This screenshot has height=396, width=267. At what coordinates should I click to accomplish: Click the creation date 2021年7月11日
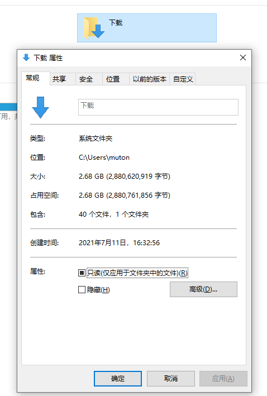pos(102,243)
